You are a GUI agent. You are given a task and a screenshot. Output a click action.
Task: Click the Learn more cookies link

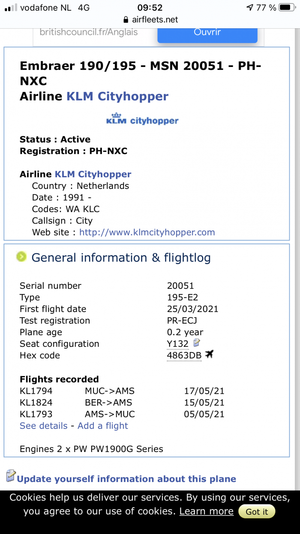pyautogui.click(x=207, y=511)
